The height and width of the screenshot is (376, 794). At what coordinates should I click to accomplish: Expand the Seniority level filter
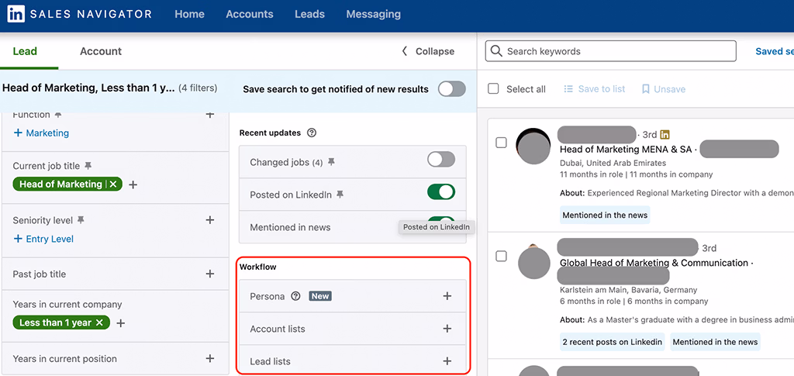coord(209,220)
